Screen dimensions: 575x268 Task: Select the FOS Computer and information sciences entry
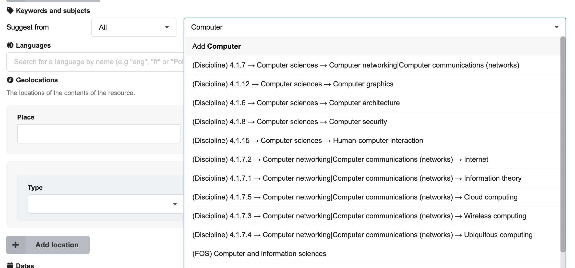(259, 253)
